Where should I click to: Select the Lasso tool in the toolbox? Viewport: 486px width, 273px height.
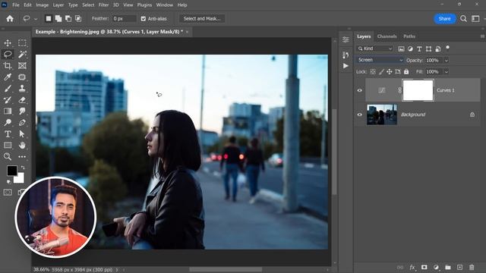click(8, 54)
